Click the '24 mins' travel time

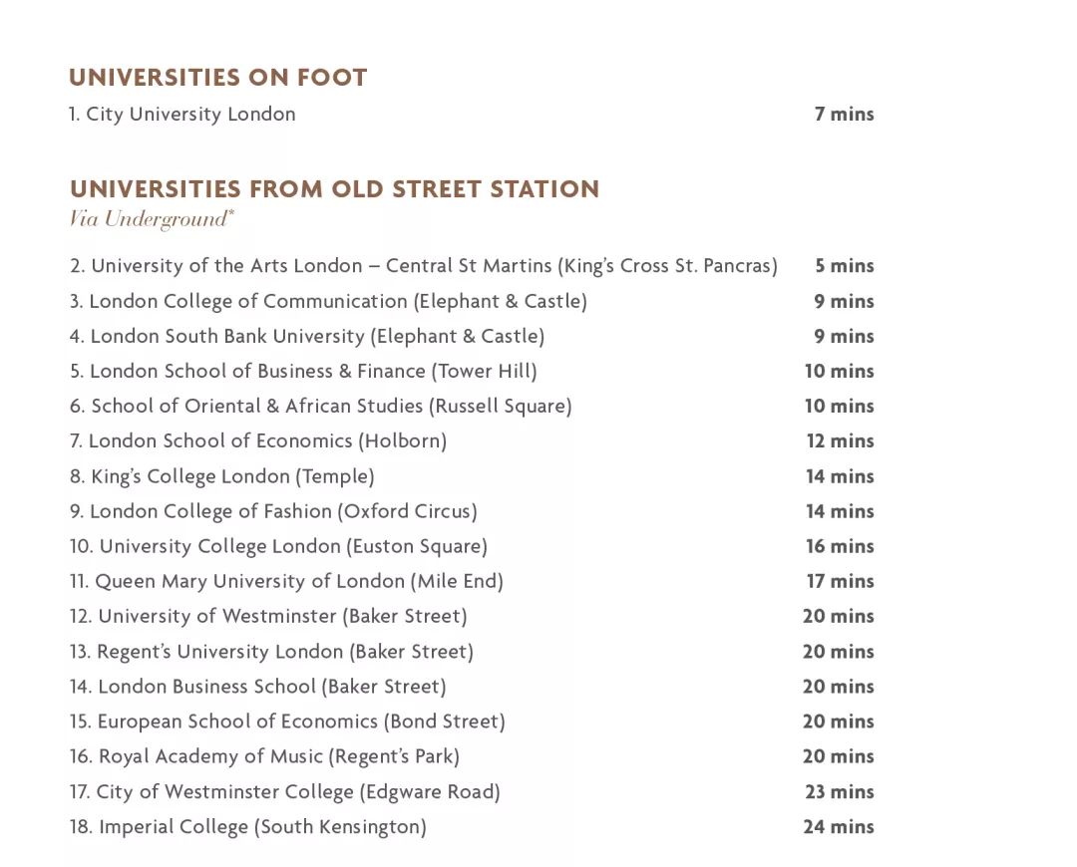(x=839, y=827)
